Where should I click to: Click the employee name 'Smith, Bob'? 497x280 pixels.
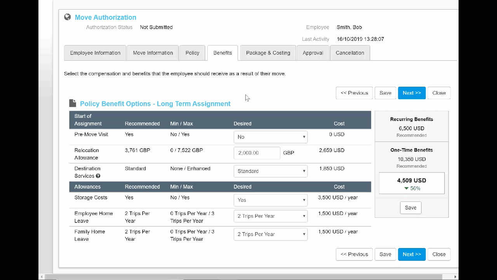(349, 27)
